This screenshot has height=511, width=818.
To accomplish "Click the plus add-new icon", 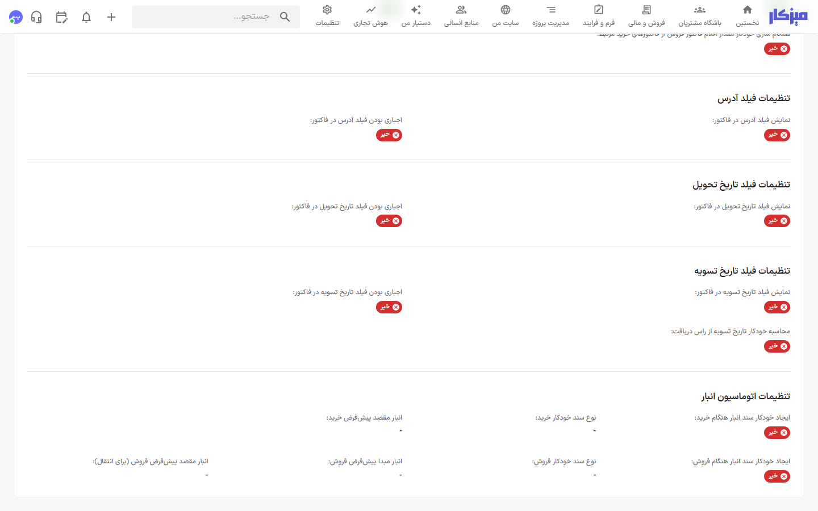I will tap(111, 17).
